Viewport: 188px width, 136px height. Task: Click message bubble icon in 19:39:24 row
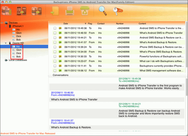[x=60, y=47]
